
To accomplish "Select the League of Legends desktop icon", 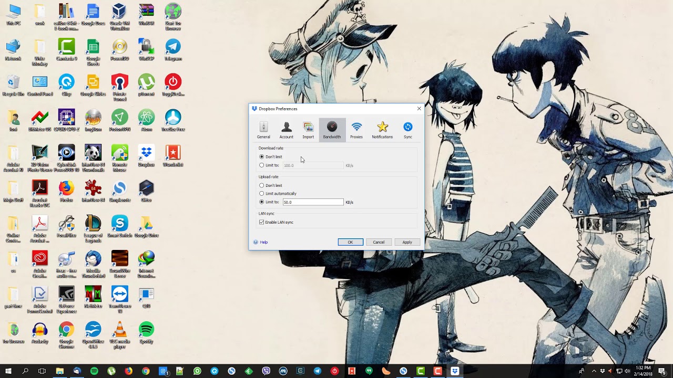I will pyautogui.click(x=93, y=229).
